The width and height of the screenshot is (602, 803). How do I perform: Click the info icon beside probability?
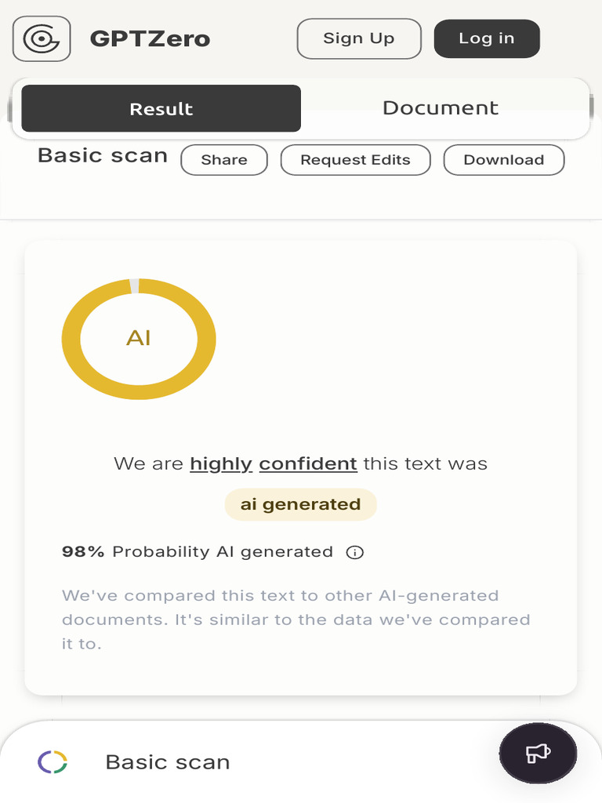click(355, 553)
